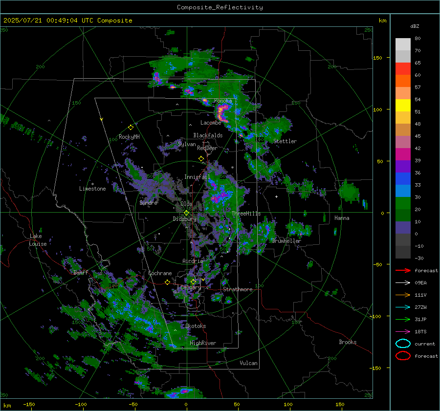Click the red forecast arrow in the legend

click(x=403, y=270)
